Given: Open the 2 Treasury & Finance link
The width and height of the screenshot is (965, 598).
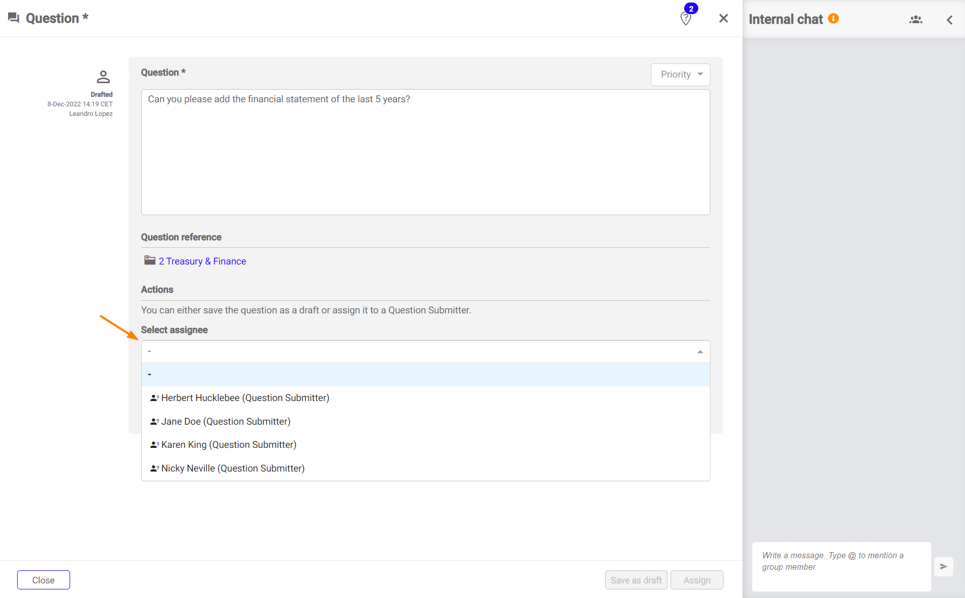Looking at the screenshot, I should [x=202, y=261].
